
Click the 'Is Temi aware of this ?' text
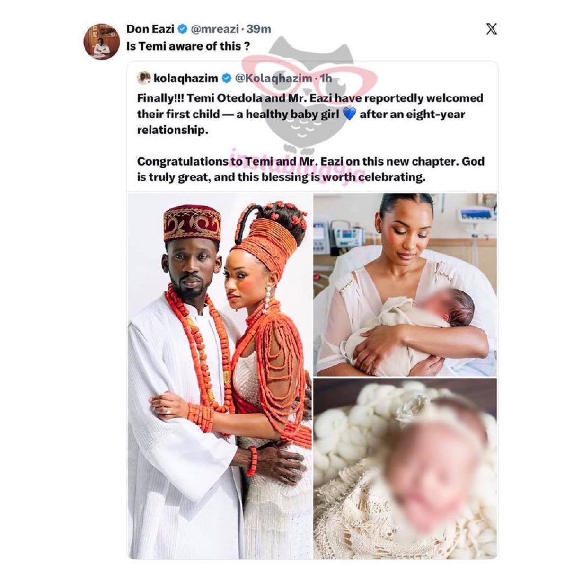coord(188,46)
